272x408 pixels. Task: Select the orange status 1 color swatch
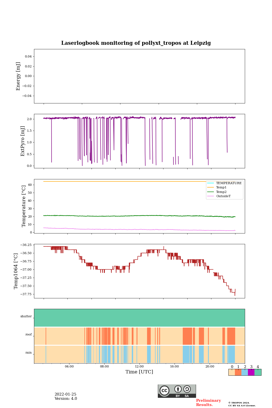(238, 372)
